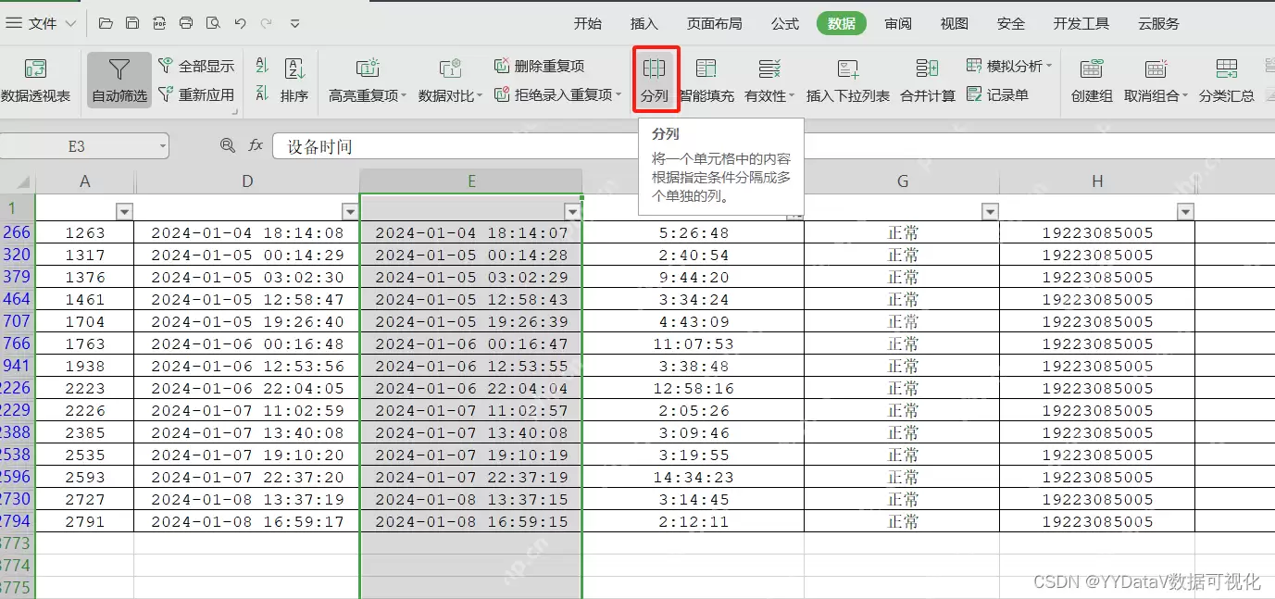Open the sort and filter dialog launcher

pos(234,112)
